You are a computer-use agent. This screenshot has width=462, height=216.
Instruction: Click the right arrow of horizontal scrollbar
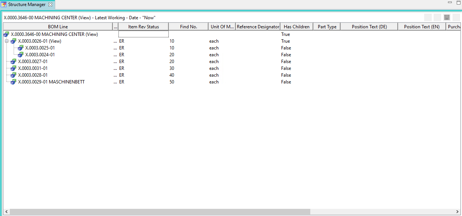[459, 212]
